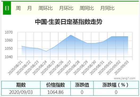Click the 涨跌值 table header
Image resolution: width=140 pixels, height=97 pixels.
tap(82, 85)
